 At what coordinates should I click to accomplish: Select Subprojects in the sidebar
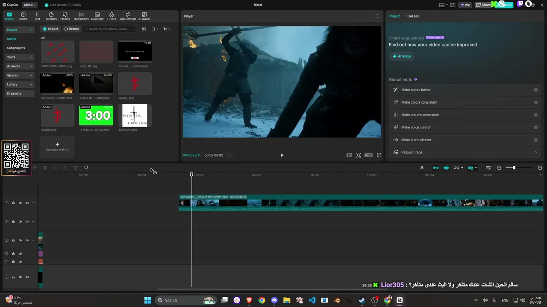(16, 48)
